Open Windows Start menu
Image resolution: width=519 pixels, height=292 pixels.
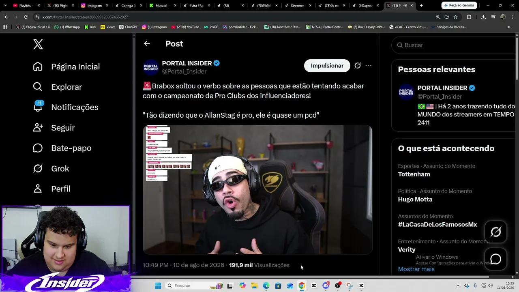[158, 286]
